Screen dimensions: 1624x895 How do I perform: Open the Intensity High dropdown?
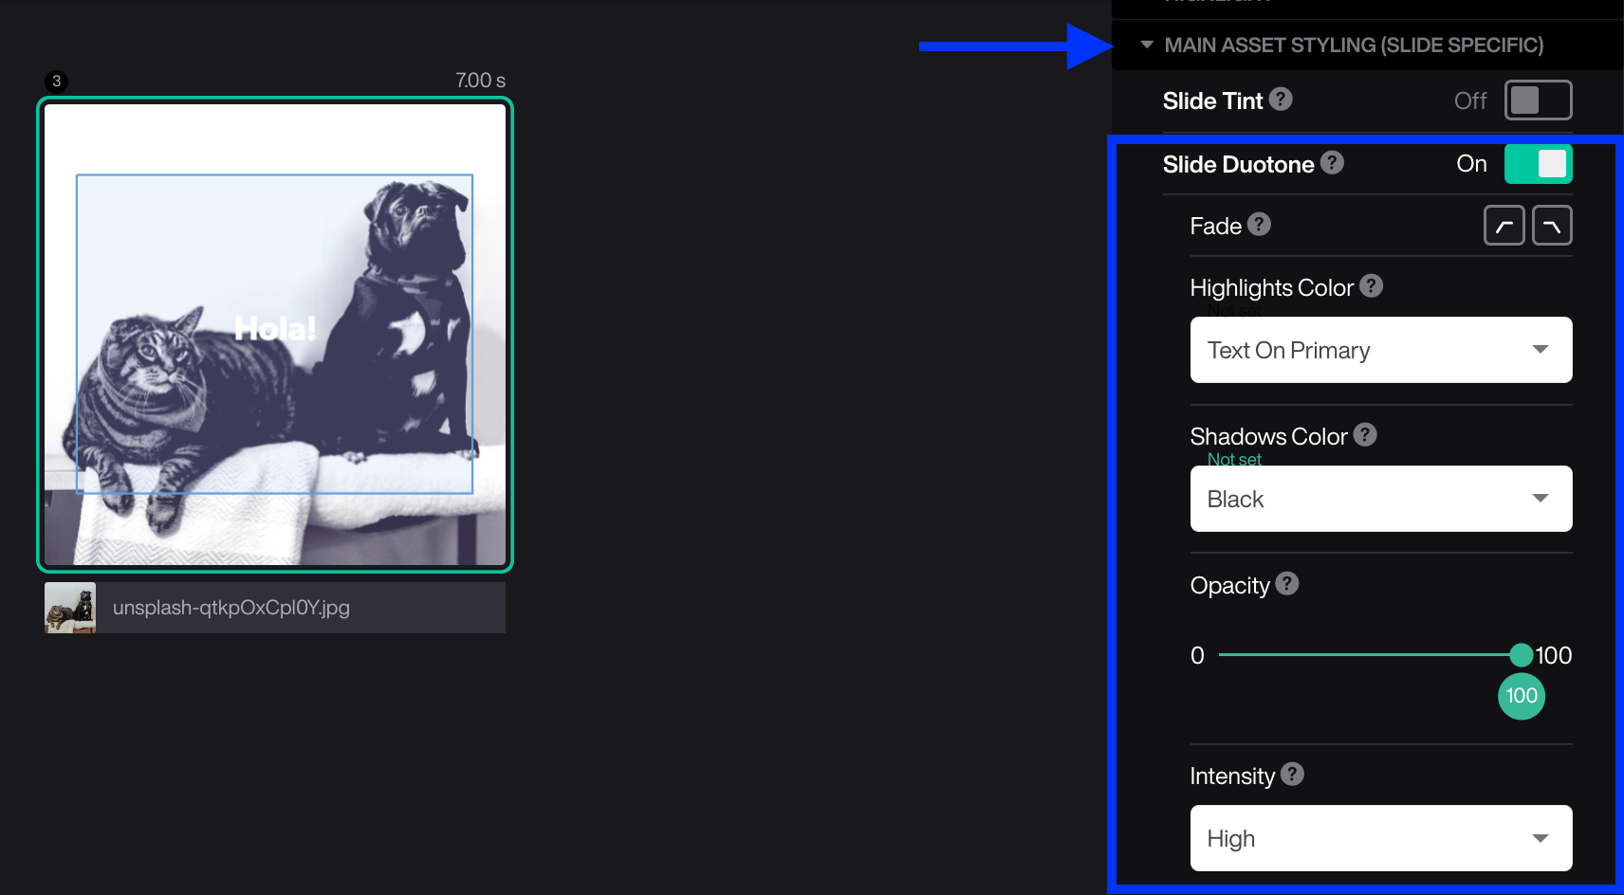1380,838
